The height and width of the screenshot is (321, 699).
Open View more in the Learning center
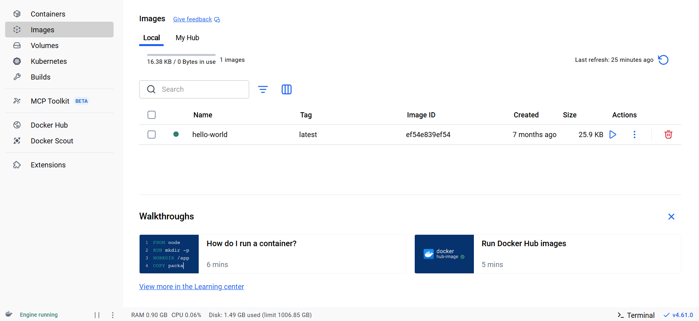pyautogui.click(x=192, y=287)
